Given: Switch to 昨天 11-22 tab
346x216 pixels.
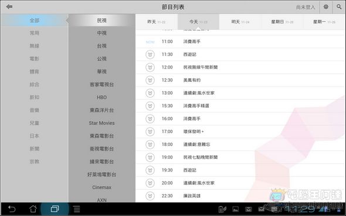Looking at the screenshot, I should 157,22.
